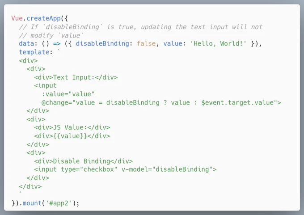
Task: Click the Disable Binding div line
Action: (83, 161)
